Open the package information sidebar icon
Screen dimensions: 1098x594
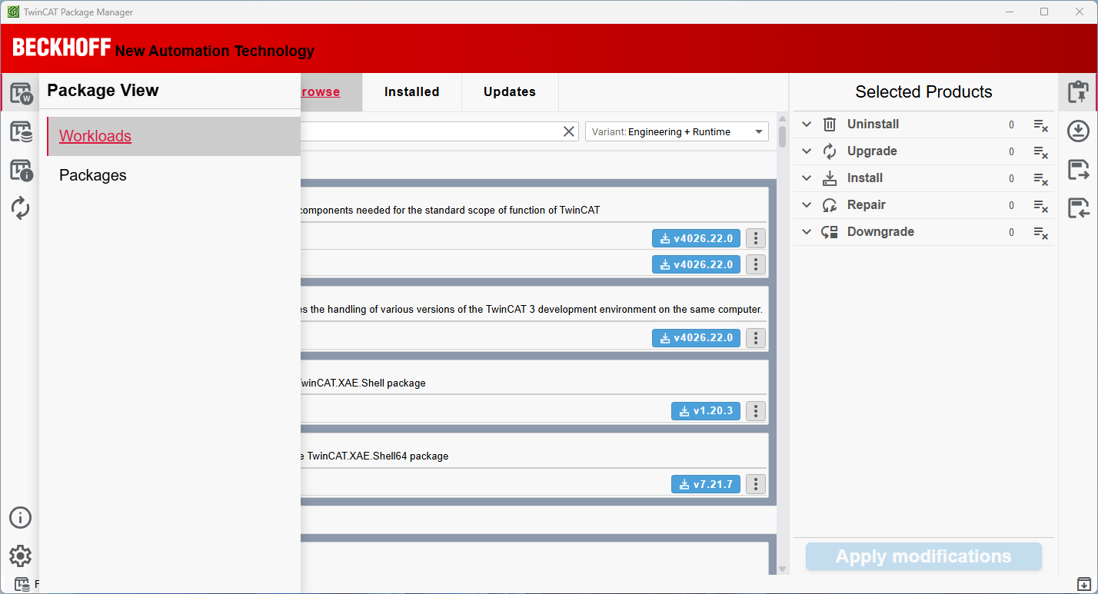click(21, 170)
